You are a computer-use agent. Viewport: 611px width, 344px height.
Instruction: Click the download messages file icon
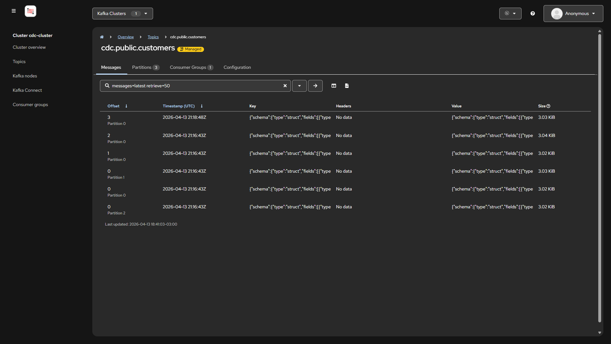click(347, 86)
